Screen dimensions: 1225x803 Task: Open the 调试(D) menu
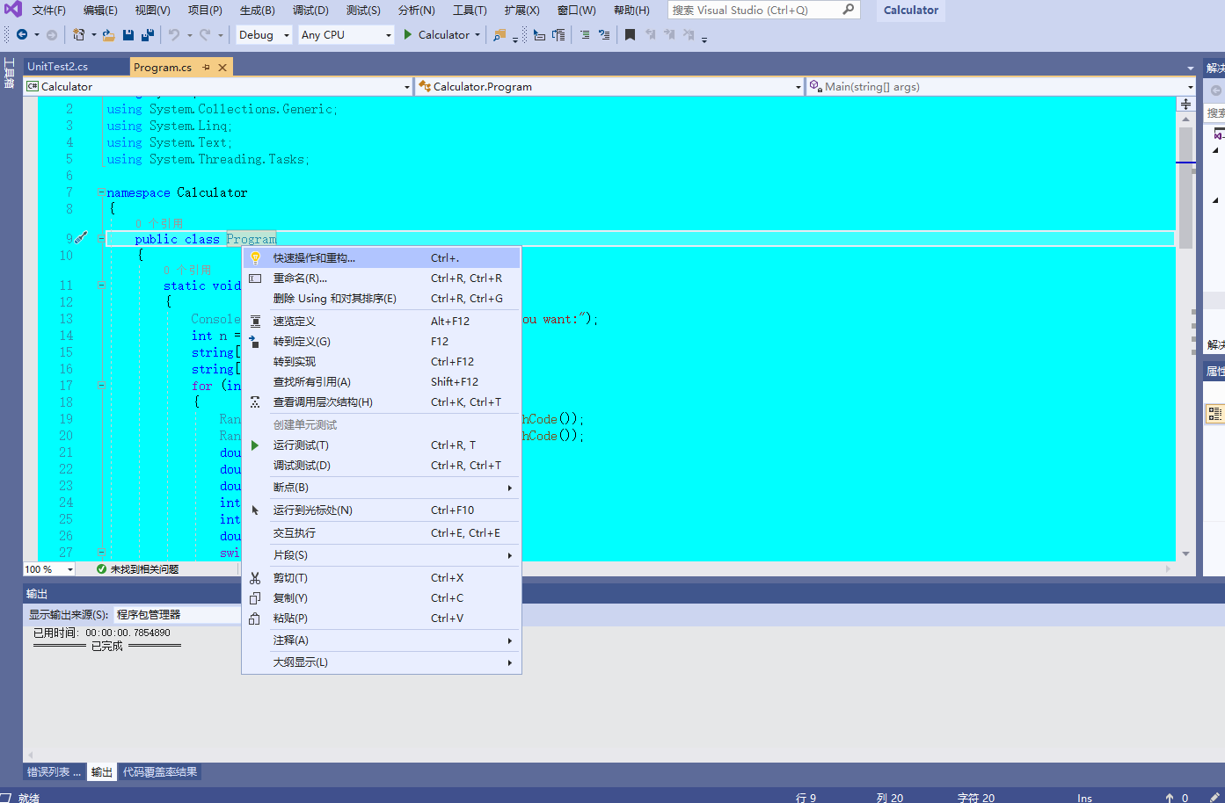click(x=310, y=10)
